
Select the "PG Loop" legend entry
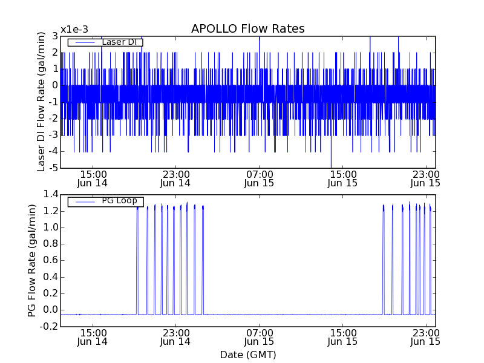pyautogui.click(x=119, y=201)
